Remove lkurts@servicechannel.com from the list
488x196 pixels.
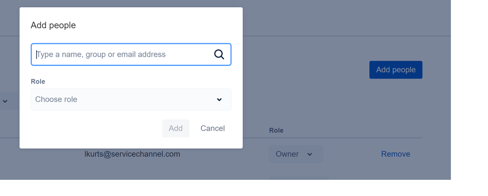[x=396, y=154]
